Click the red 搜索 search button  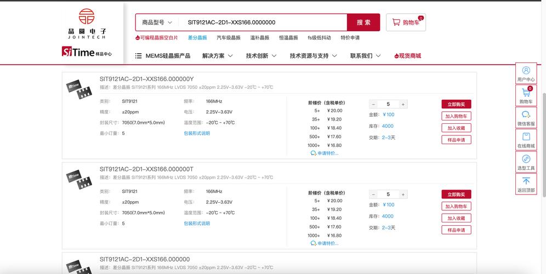(x=363, y=22)
